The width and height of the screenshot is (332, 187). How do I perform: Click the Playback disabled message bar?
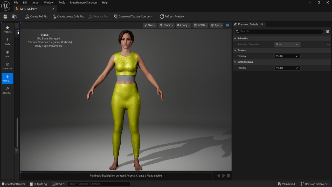pyautogui.click(x=116, y=176)
